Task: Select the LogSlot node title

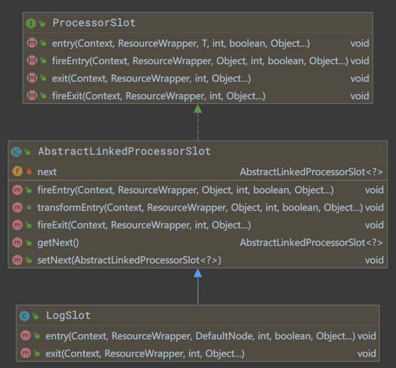Action: click(68, 316)
